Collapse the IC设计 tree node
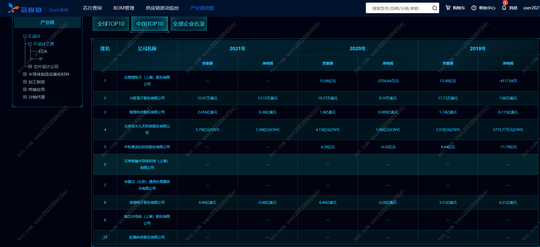540x247 pixels. click(x=25, y=37)
